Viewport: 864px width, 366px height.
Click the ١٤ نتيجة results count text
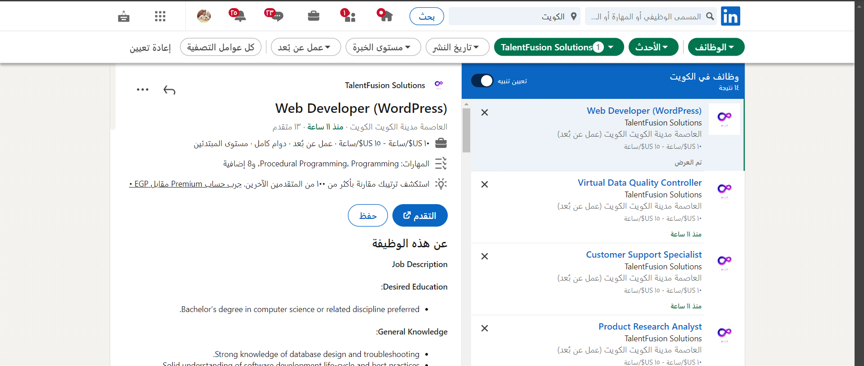point(729,88)
